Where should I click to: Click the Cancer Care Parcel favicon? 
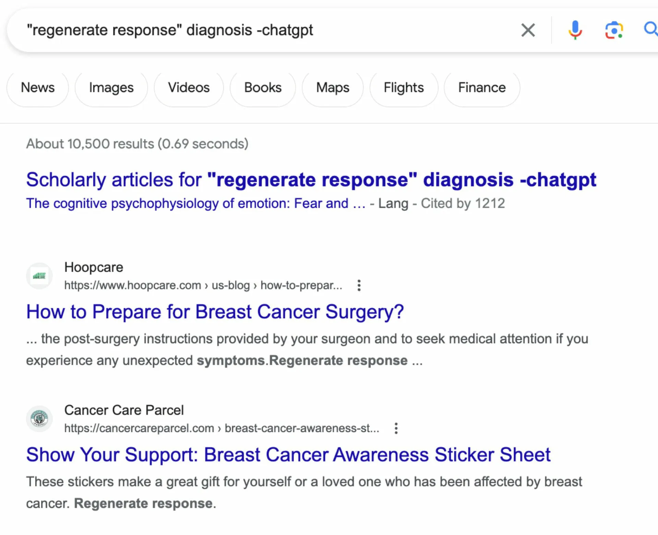[x=39, y=419]
